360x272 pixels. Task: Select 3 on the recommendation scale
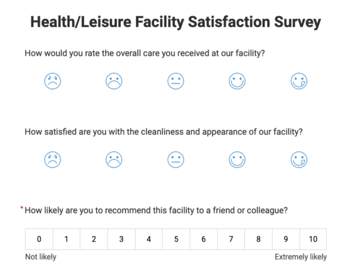(x=121, y=239)
